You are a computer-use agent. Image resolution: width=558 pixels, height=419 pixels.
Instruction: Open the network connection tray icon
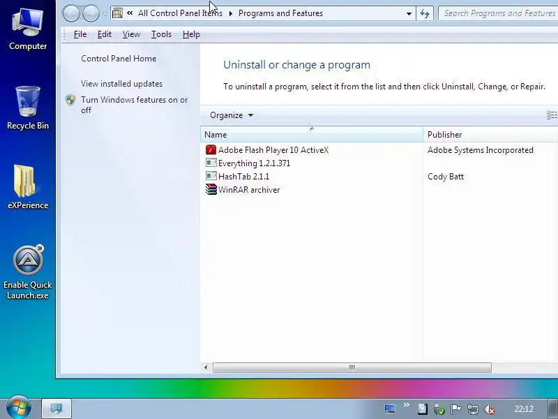pyautogui.click(x=473, y=409)
